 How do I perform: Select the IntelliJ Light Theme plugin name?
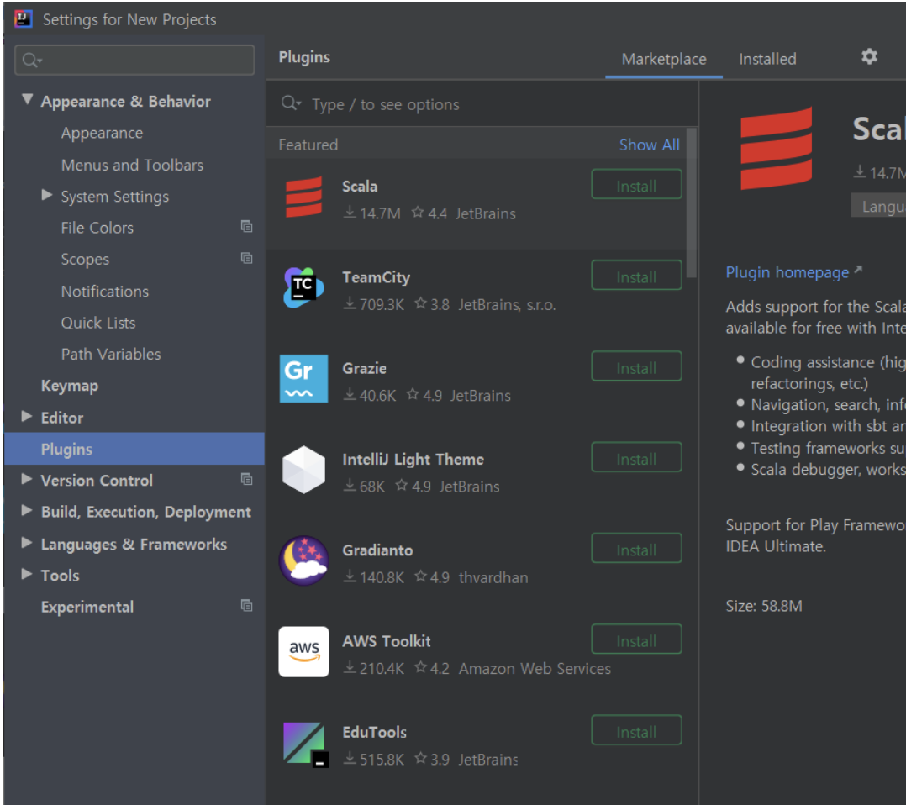point(413,460)
